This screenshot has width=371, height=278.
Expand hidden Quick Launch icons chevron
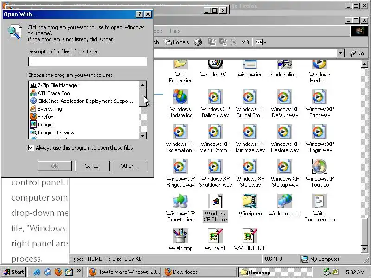click(79, 270)
